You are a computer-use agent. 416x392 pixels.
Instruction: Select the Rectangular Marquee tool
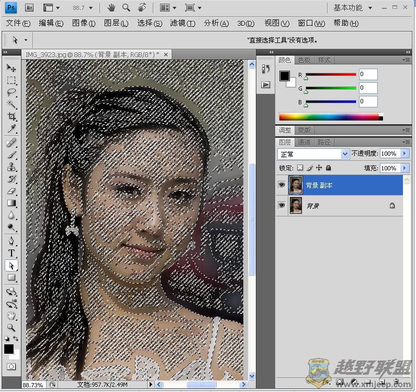tap(11, 81)
